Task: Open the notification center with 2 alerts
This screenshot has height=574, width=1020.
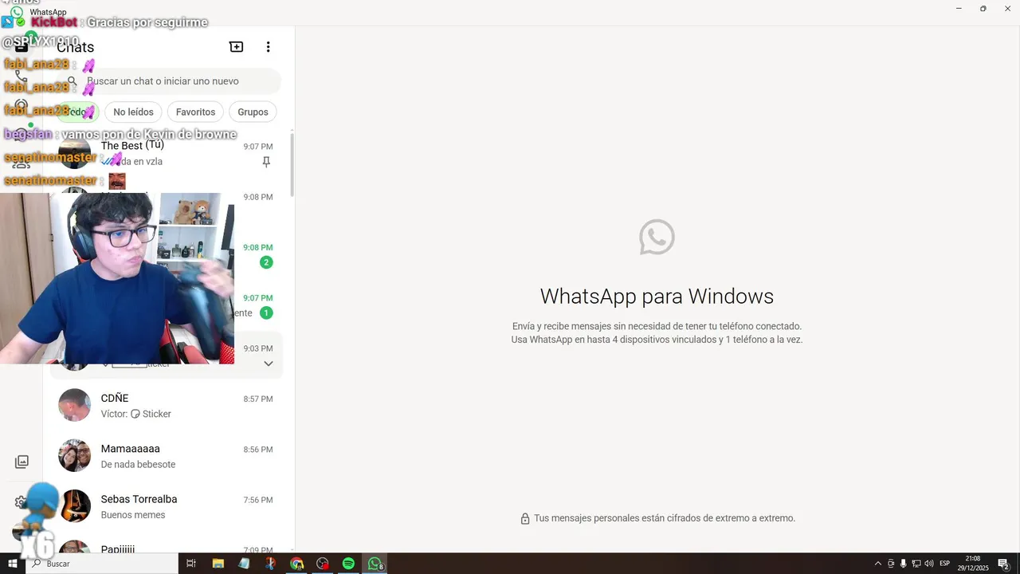Action: (1003, 564)
